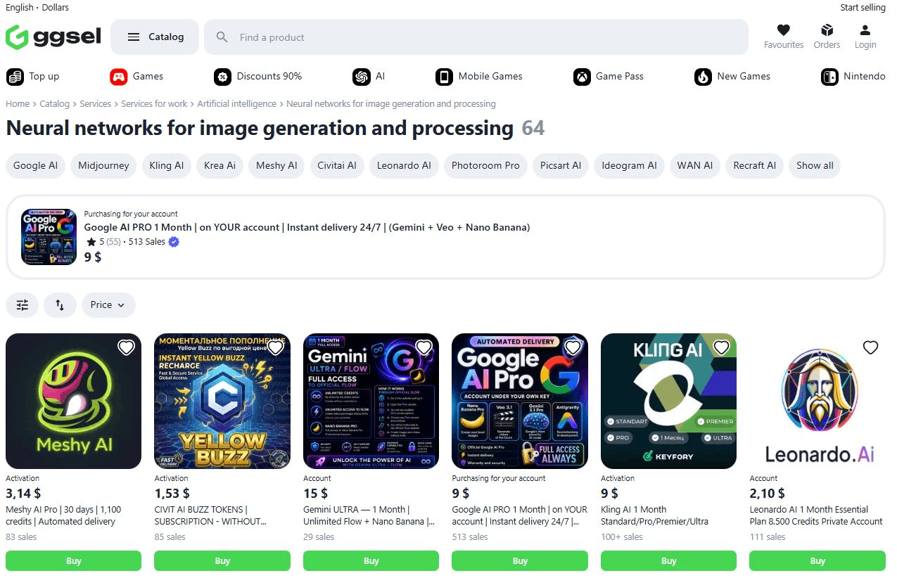897x578 pixels.
Task: Open the Catalog menu button
Action: coord(155,37)
